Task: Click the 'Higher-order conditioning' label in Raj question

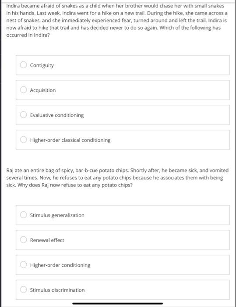Action: point(60,265)
